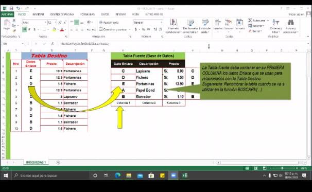This screenshot has height=192, width=312.
Task: Click the Insert Function fx icon
Action: 53,44
